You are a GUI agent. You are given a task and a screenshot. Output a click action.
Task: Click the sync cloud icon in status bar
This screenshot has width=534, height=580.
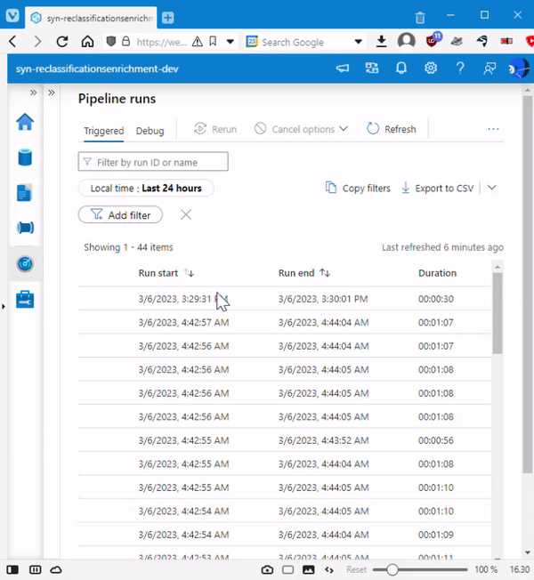pos(56,569)
